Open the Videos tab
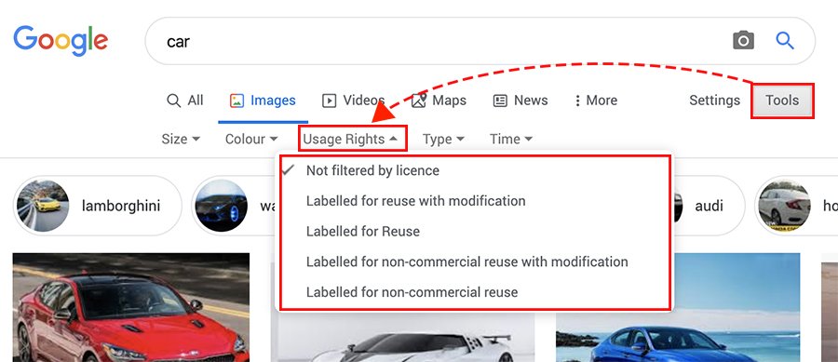838x362 pixels. [x=353, y=101]
